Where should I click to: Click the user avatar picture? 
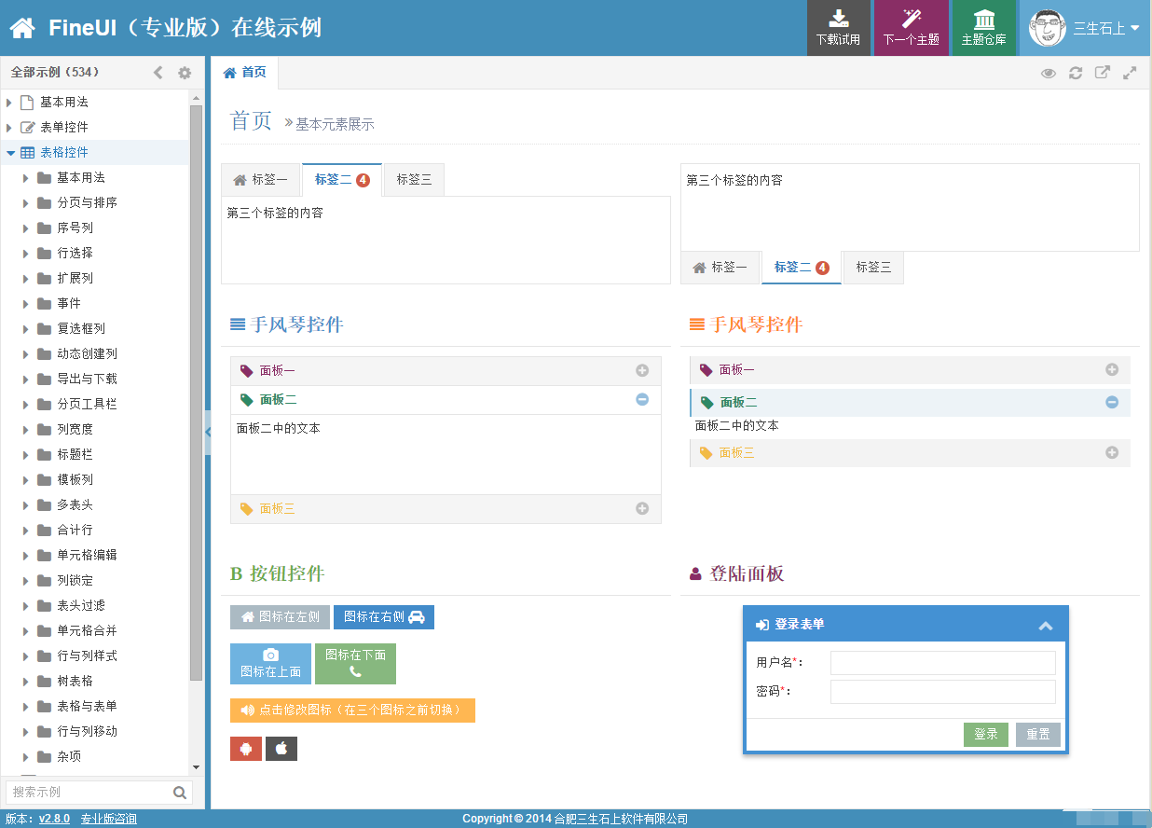pyautogui.click(x=1048, y=28)
